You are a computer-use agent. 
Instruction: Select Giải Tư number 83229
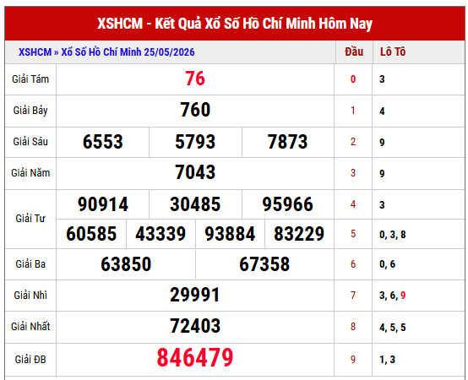[299, 234]
